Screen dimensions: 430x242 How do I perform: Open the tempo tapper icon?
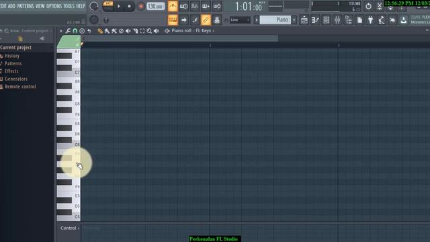(382, 19)
